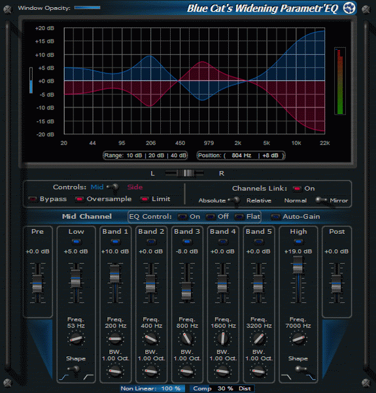Select the 20 dB graph range
This screenshot has width=376, height=393.
(156, 155)
